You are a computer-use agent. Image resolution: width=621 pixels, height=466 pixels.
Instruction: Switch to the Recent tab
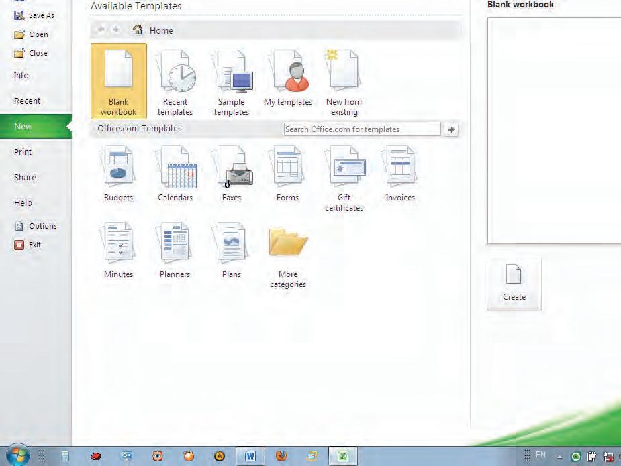point(27,101)
